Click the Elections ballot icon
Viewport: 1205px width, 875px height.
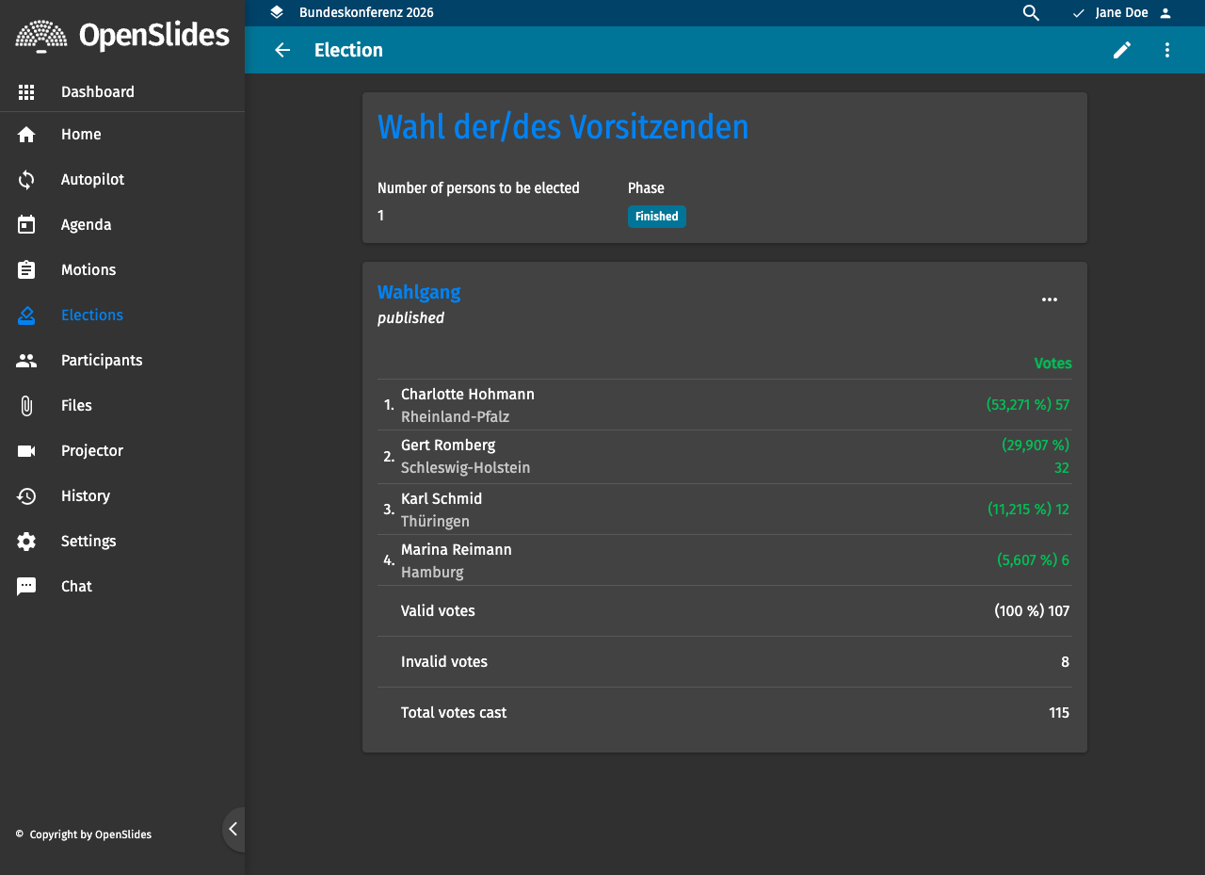(x=26, y=316)
